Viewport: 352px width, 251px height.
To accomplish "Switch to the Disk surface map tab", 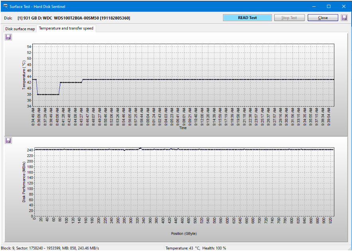I will click(x=20, y=28).
